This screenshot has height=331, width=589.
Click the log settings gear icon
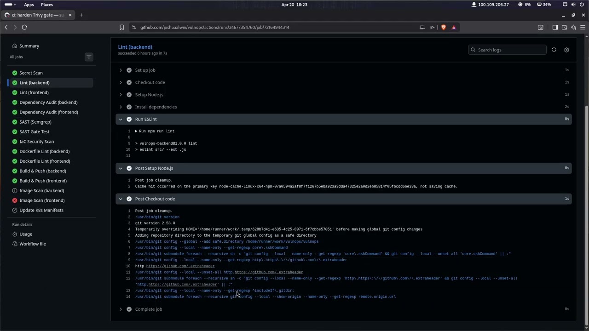[x=566, y=50]
